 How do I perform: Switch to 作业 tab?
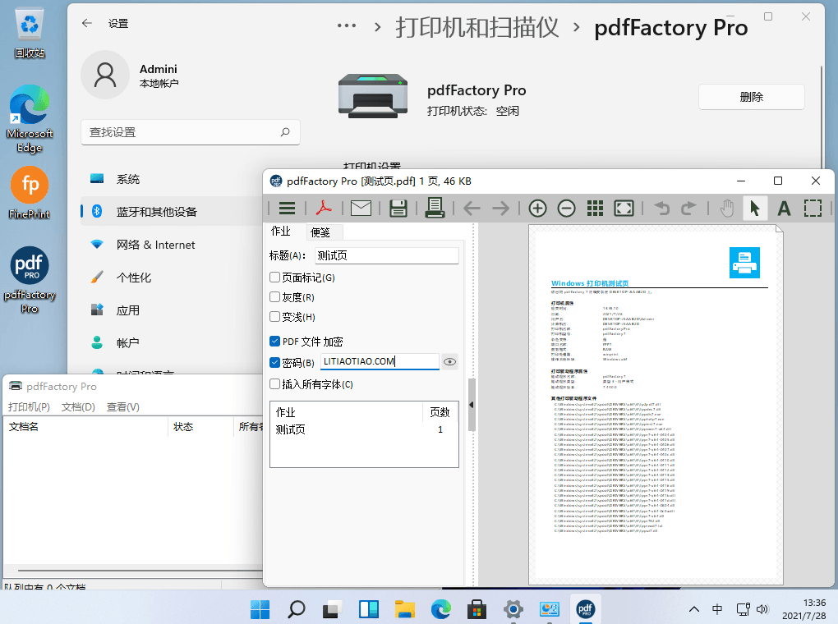281,232
